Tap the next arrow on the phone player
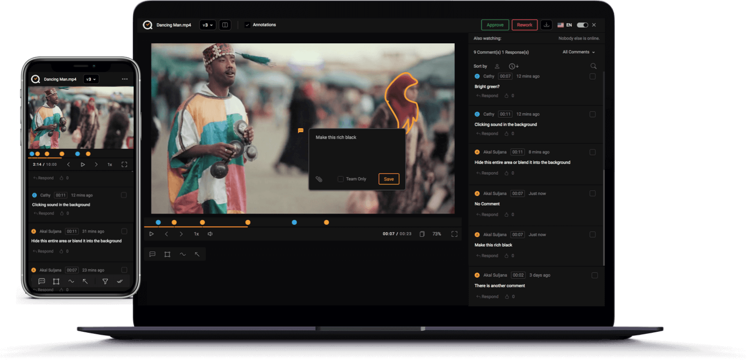This screenshot has width=747, height=360. [x=96, y=164]
